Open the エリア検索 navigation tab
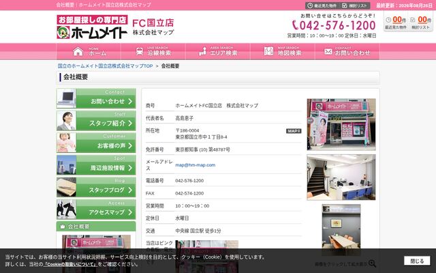The image size is (436, 273). 218,52
